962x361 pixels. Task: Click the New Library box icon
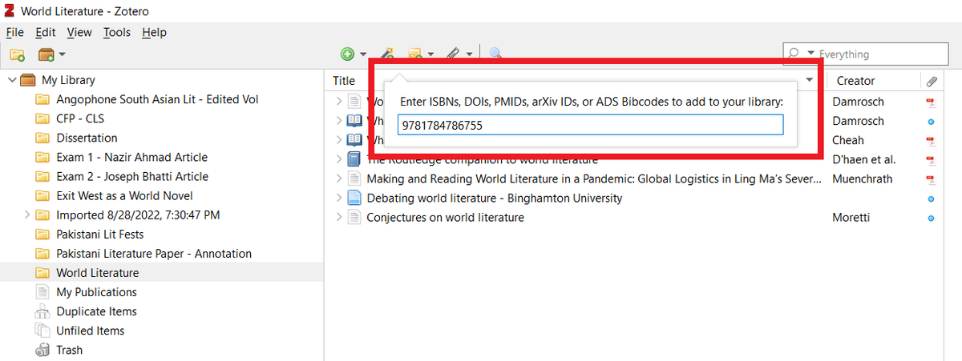pos(46,54)
